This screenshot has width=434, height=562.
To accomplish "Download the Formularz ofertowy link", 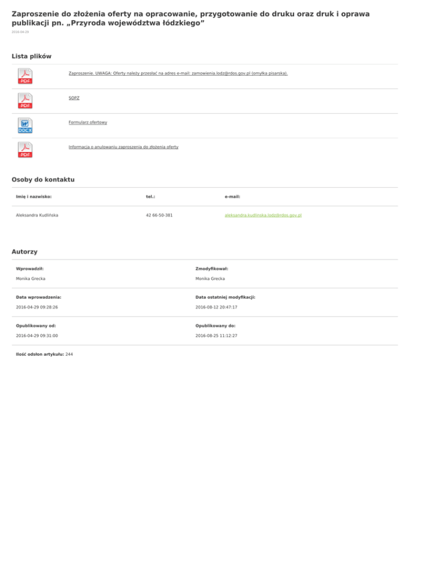I will pos(88,122).
